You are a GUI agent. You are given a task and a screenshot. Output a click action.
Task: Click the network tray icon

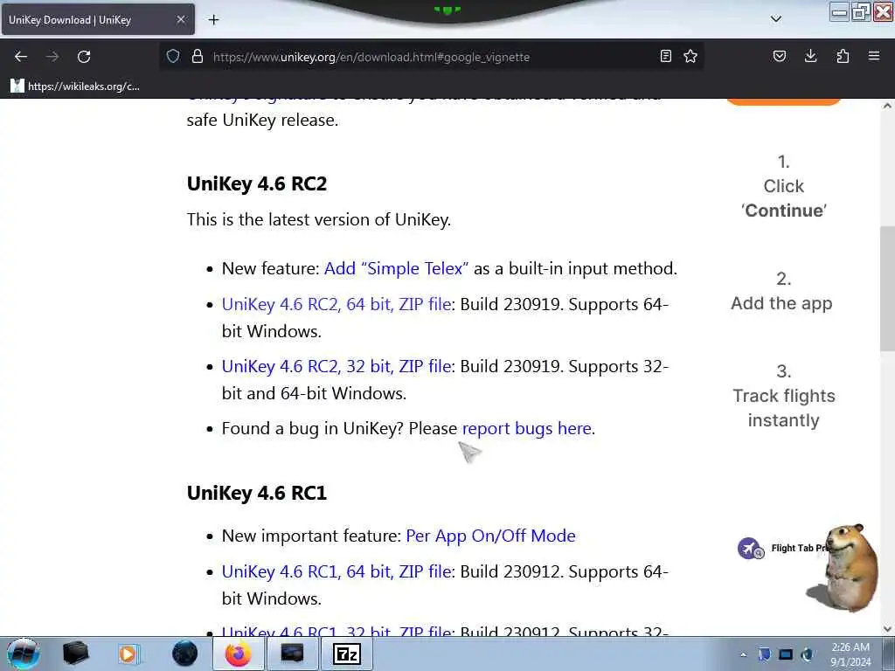tap(786, 654)
